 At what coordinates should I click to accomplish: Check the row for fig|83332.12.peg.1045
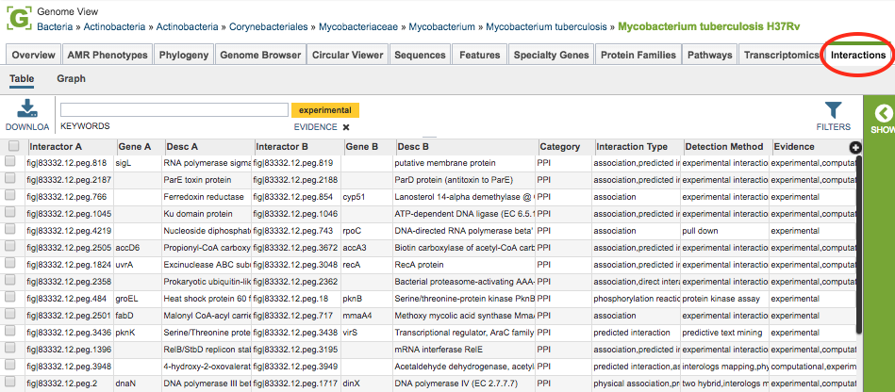(10, 213)
